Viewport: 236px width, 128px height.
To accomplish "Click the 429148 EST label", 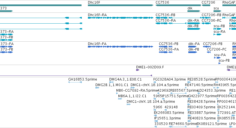I will [x=171, y=107].
